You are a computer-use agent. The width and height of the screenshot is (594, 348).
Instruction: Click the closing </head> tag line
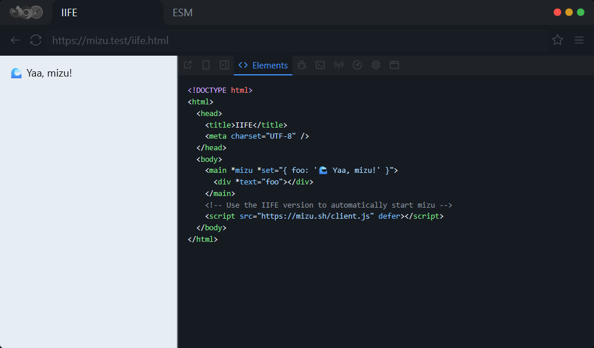211,148
